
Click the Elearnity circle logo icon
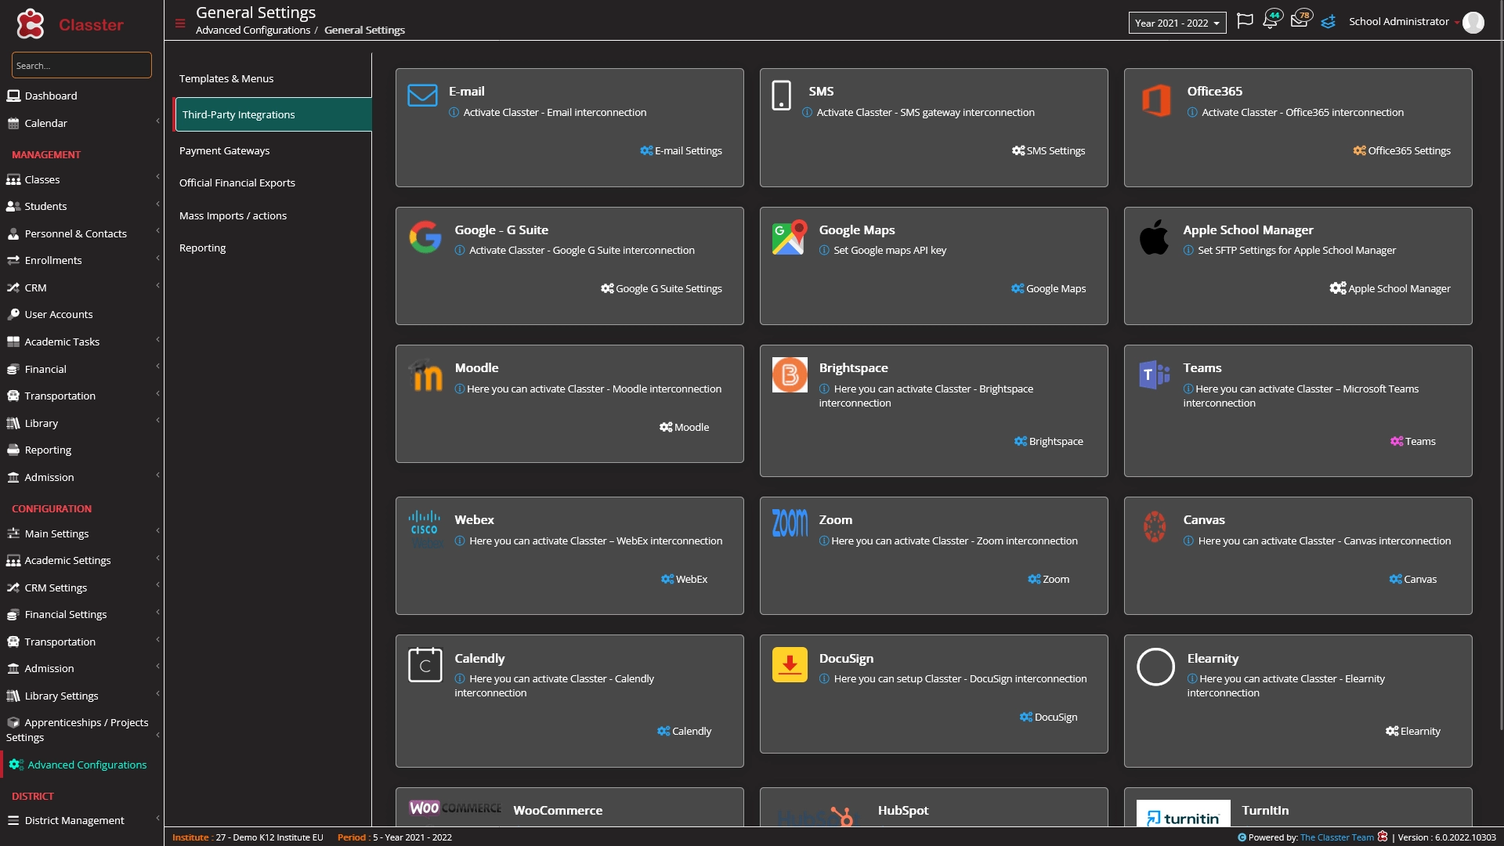[1155, 667]
